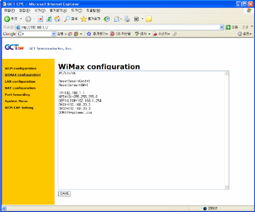Open the History clock icon
Image resolution: width=255 pixels, height=212 pixels.
pos(107,19)
